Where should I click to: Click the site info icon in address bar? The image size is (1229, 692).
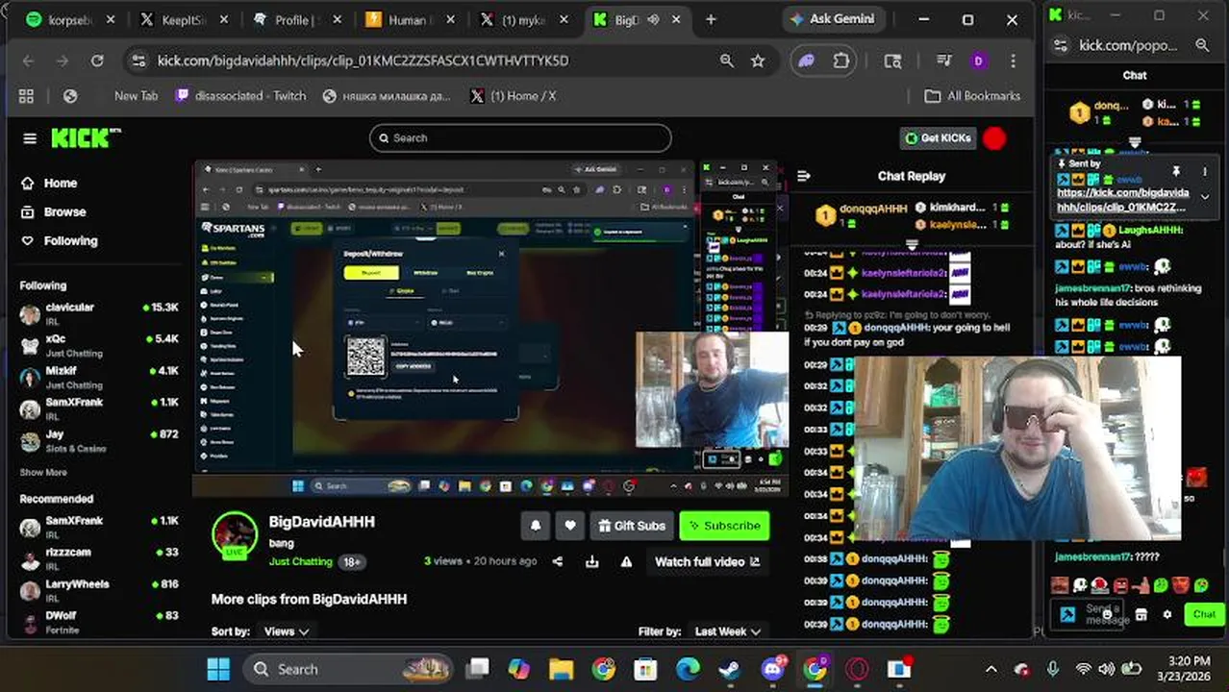click(138, 61)
